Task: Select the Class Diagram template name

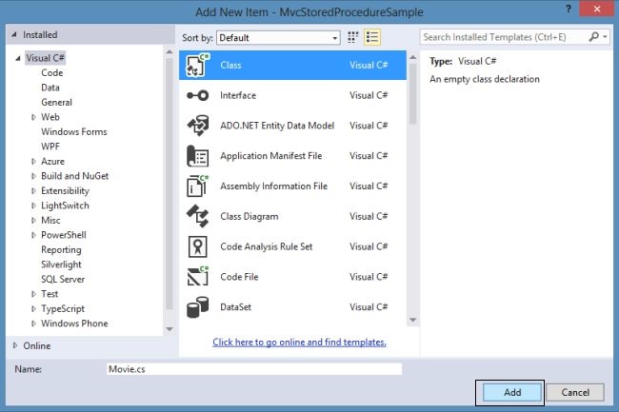Action: click(x=250, y=216)
